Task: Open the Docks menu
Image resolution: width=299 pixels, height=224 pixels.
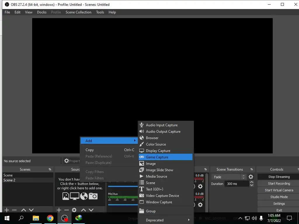Action: [41, 12]
